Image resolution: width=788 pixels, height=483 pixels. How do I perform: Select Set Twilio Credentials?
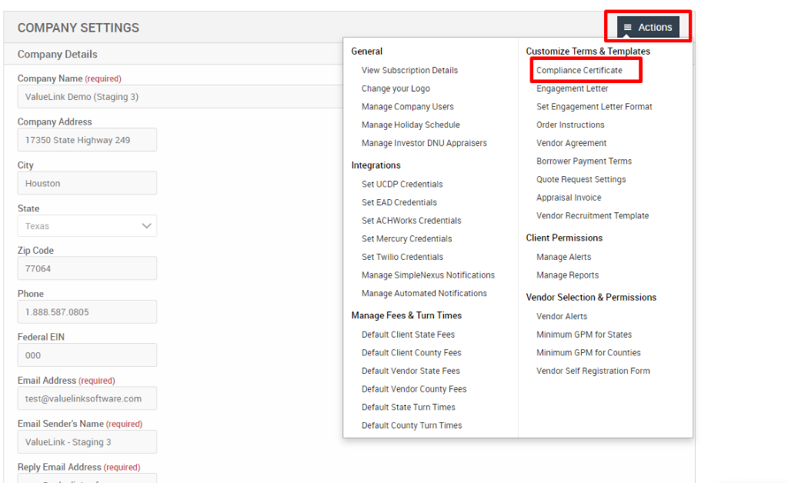pos(402,257)
